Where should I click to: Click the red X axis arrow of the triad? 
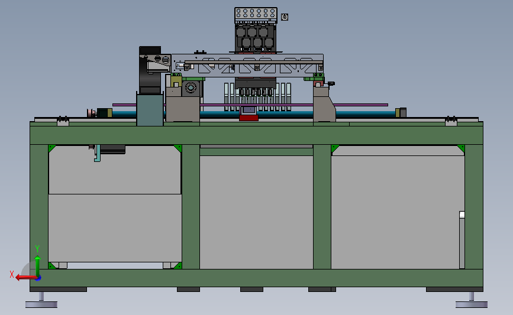coord(26,278)
